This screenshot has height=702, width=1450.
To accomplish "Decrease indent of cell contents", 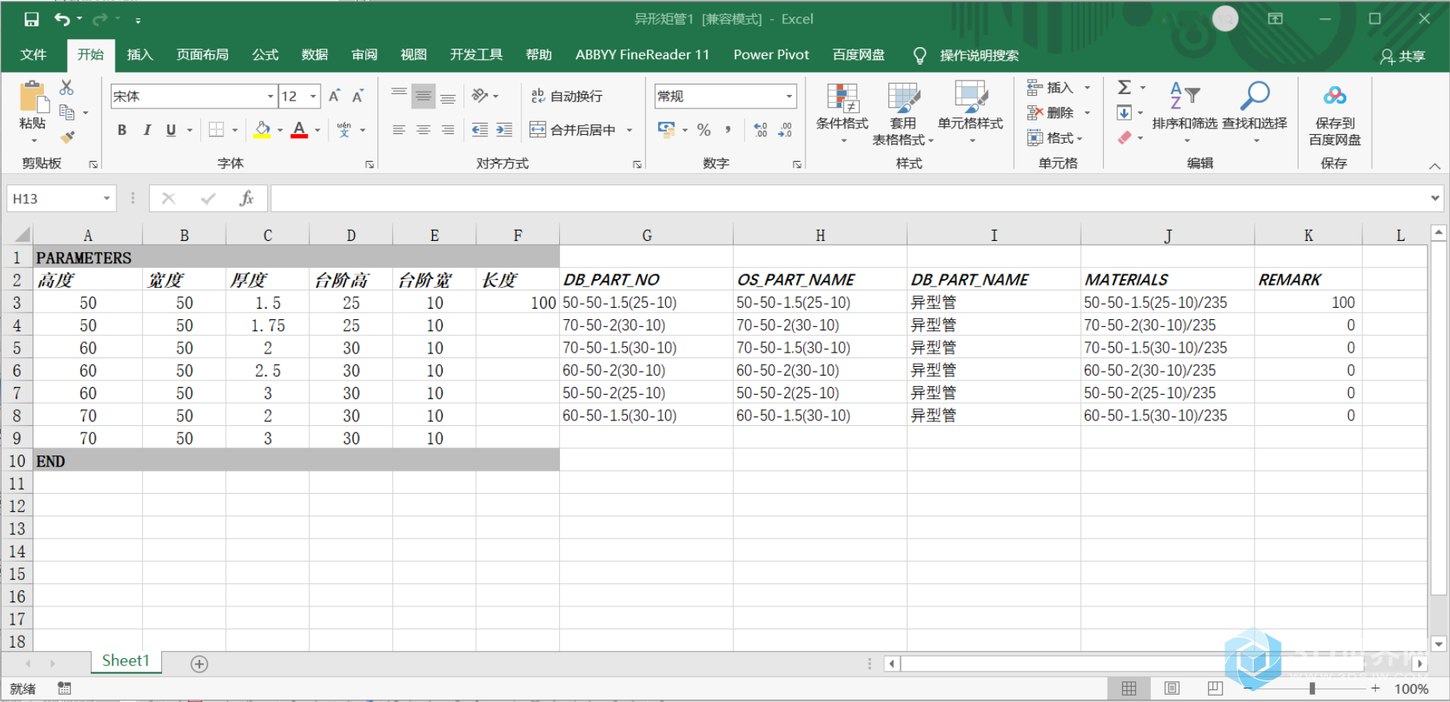I will [x=479, y=130].
